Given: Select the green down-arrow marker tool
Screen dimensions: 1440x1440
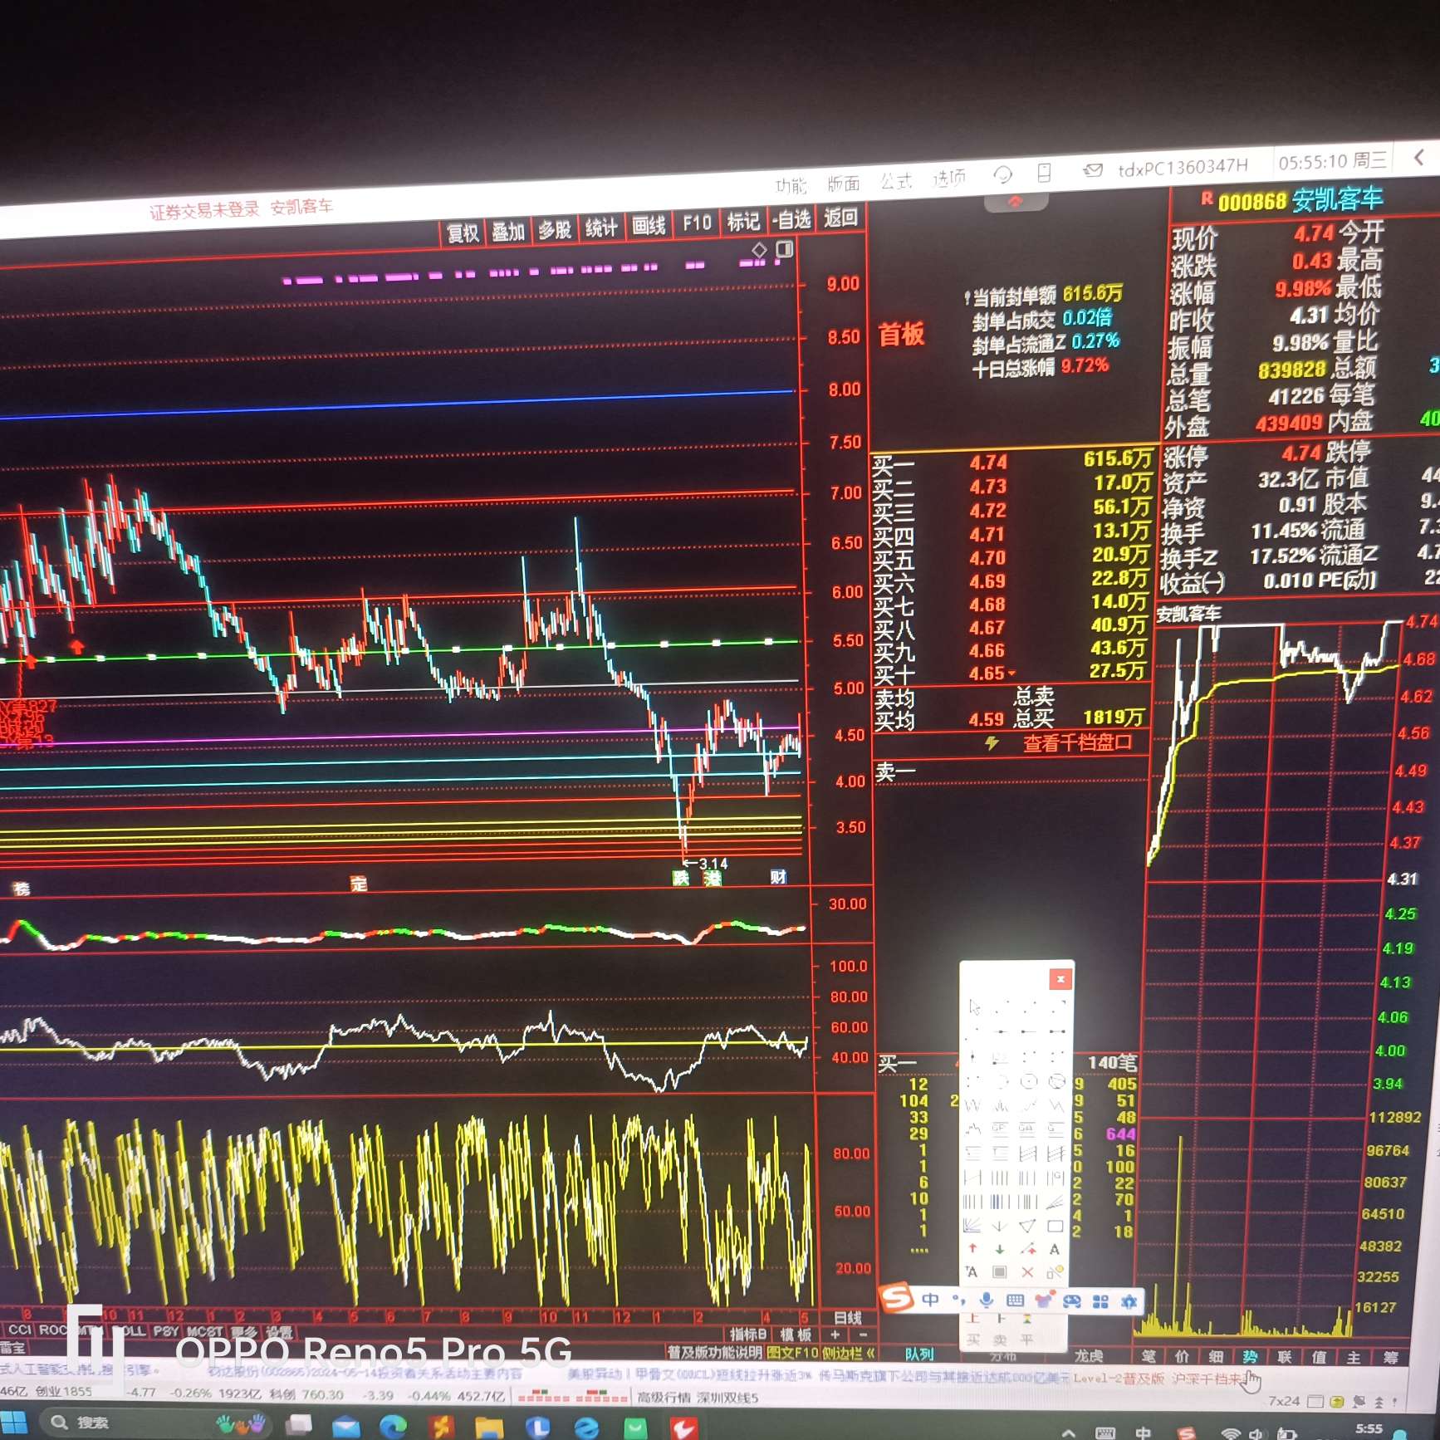Looking at the screenshot, I should coord(1000,1249).
